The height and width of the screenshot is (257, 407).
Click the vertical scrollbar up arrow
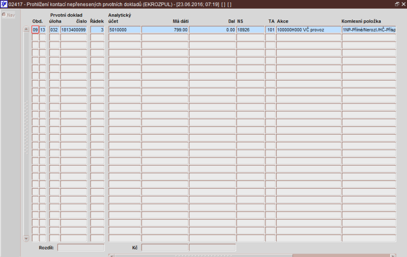point(26,29)
